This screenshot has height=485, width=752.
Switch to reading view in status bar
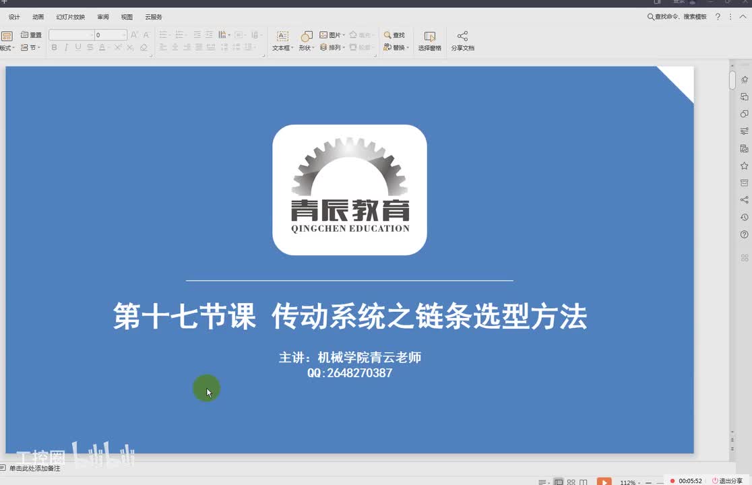point(583,482)
